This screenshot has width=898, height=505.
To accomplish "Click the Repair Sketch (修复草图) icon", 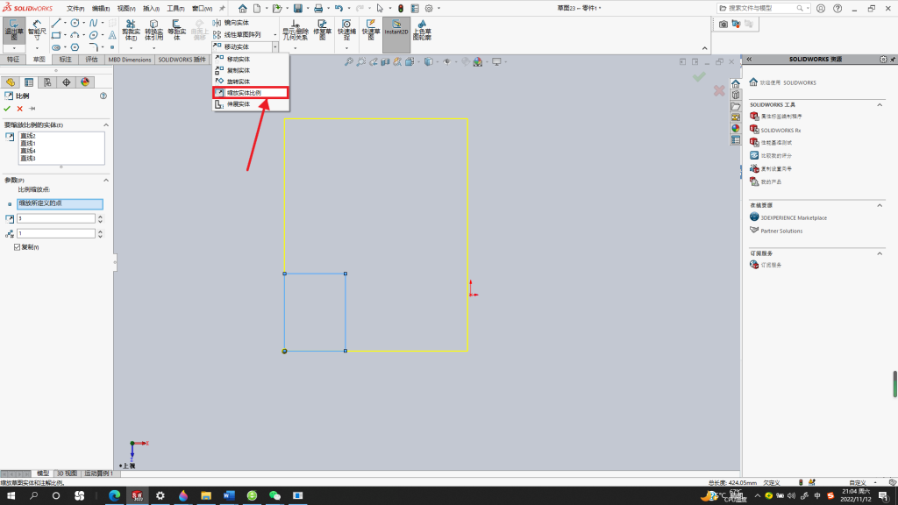I will [x=323, y=31].
